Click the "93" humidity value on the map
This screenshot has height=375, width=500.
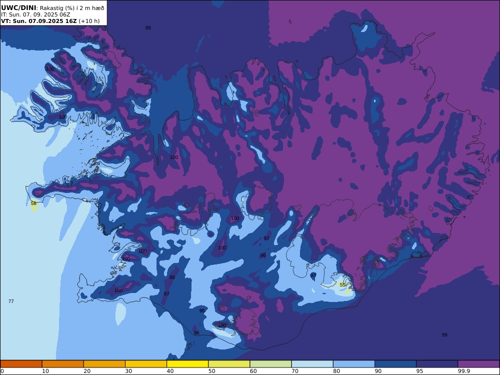tap(313, 275)
